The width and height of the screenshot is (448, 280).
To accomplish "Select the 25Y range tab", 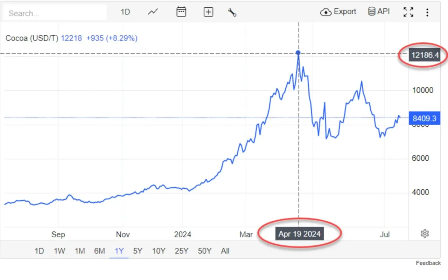I will 182,251.
